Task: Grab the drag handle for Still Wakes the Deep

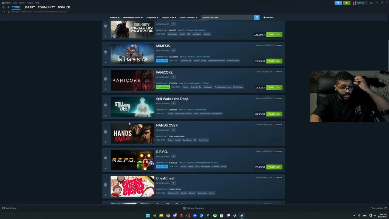Action: point(105,105)
